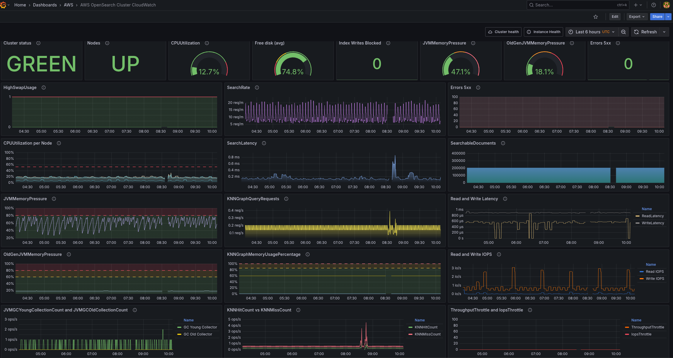673x358 pixels.
Task: Click the Edit button
Action: (615, 17)
